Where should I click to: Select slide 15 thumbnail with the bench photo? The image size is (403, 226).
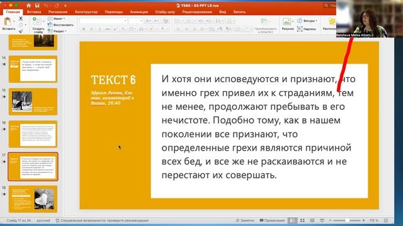[33, 102]
